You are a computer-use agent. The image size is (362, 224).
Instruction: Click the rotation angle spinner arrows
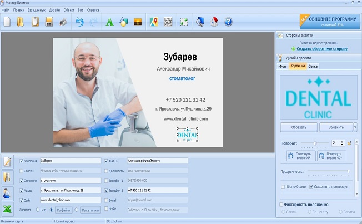[x=342, y=143]
